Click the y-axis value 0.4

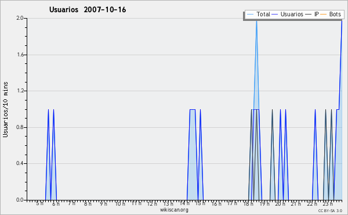[20, 163]
